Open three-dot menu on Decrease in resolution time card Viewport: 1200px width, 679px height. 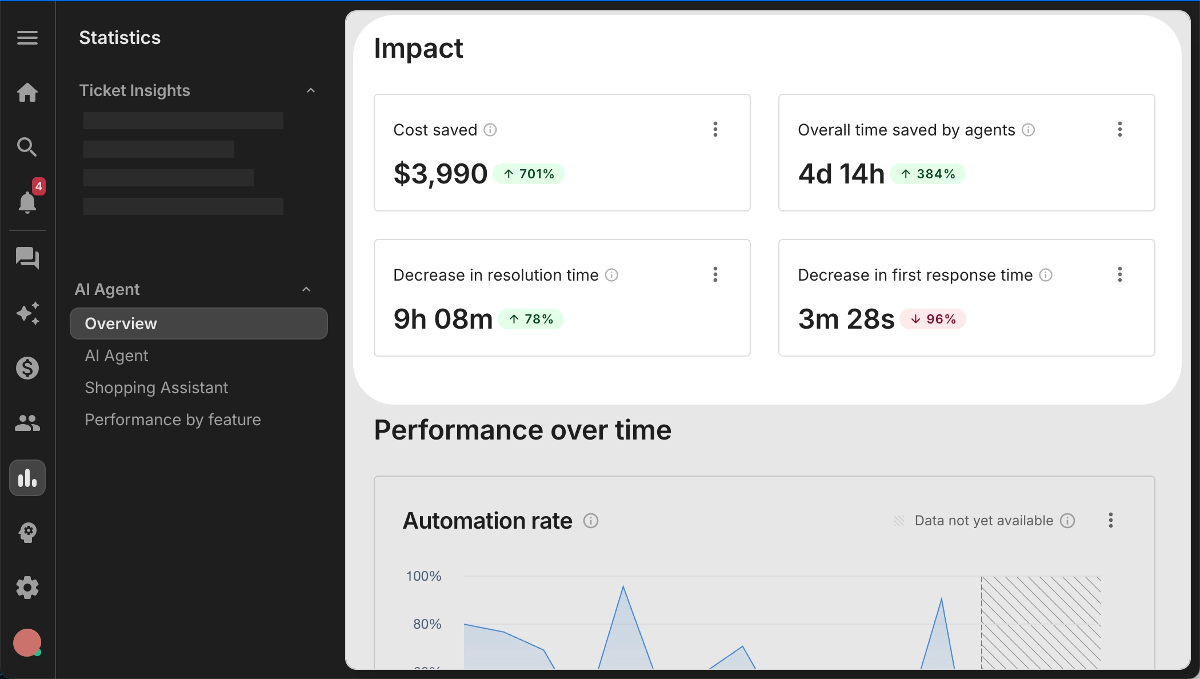coord(715,274)
